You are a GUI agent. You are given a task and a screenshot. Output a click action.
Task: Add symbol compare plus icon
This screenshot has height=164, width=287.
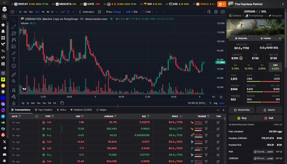pyautogui.click(x=12, y=12)
